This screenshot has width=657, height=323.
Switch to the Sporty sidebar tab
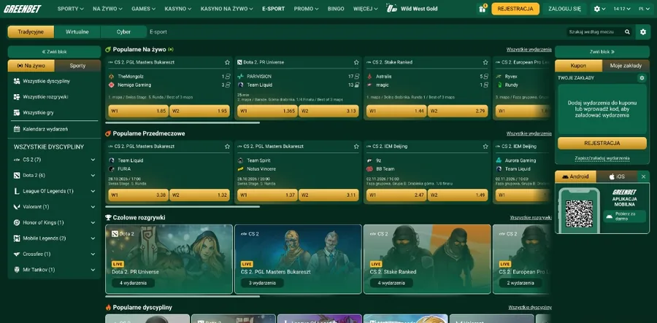coord(77,66)
